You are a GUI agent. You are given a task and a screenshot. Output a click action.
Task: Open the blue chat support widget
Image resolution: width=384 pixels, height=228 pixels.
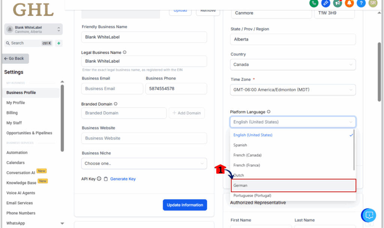coord(369,215)
